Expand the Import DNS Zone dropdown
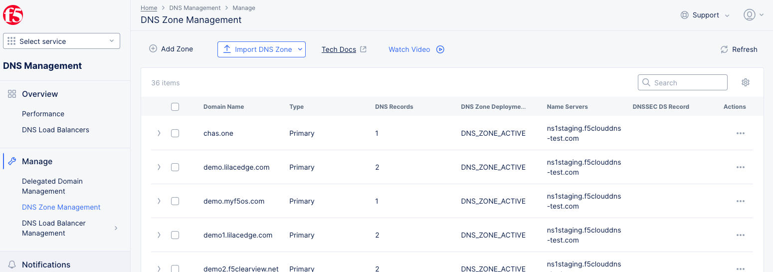The width and height of the screenshot is (773, 272). 300,49
